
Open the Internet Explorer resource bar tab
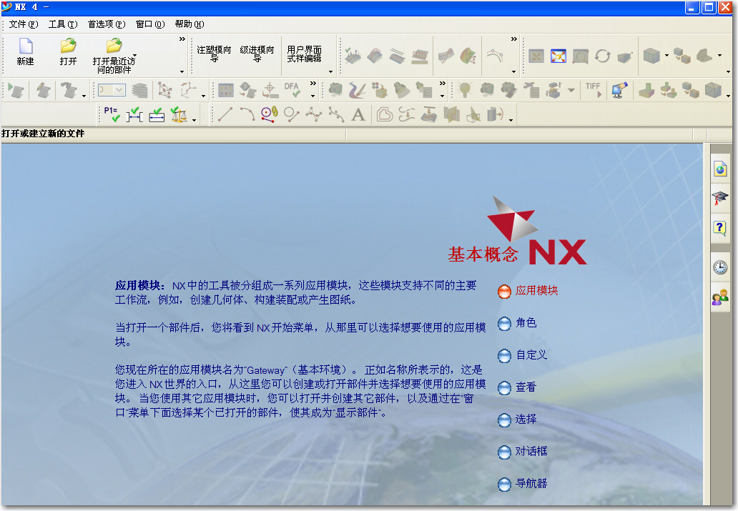tap(720, 169)
